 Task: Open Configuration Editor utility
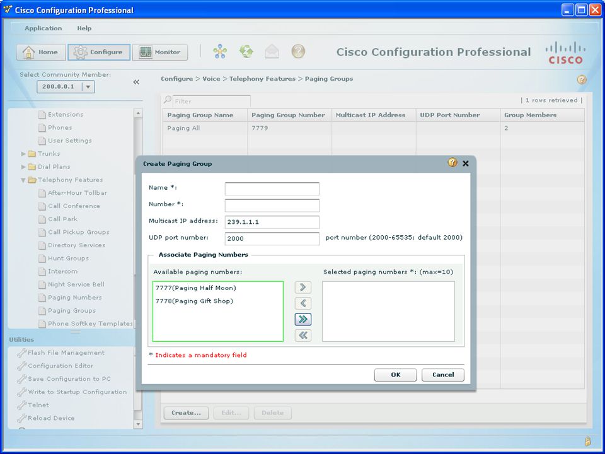pos(55,366)
